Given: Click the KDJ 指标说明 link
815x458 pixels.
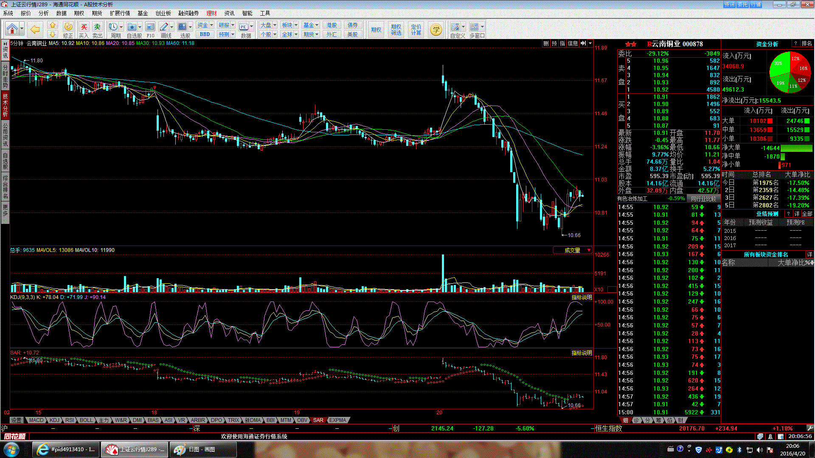Looking at the screenshot, I should click(582, 297).
